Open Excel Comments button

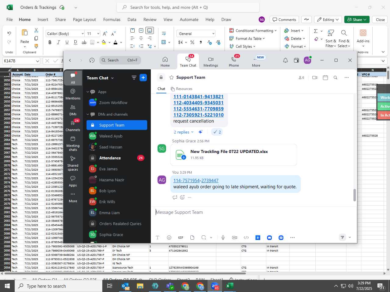coord(284,19)
